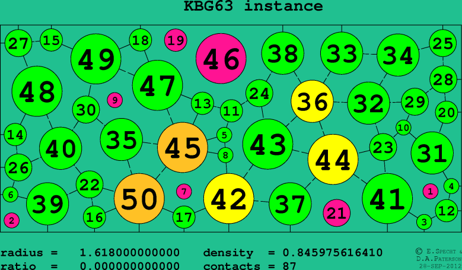Select the green circle numbered 11
This screenshot has height=270, width=462.
231,111
